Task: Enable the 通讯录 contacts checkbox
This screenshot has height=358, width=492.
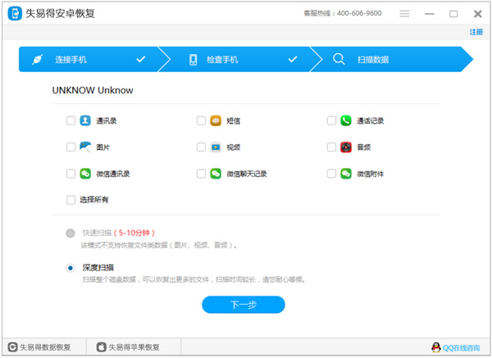Action: (71, 120)
